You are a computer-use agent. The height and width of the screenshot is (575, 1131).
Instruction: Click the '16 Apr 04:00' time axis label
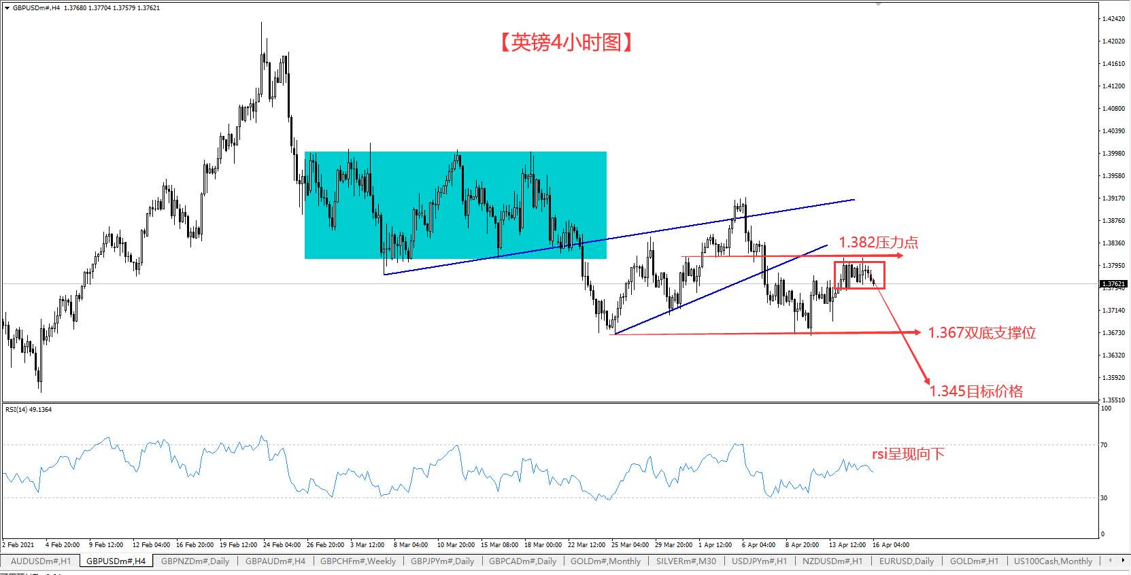[x=891, y=545]
